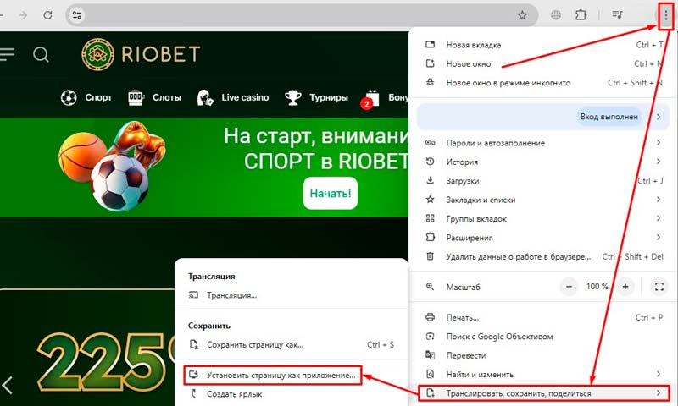Reload the page
The image size is (678, 406).
47,15
